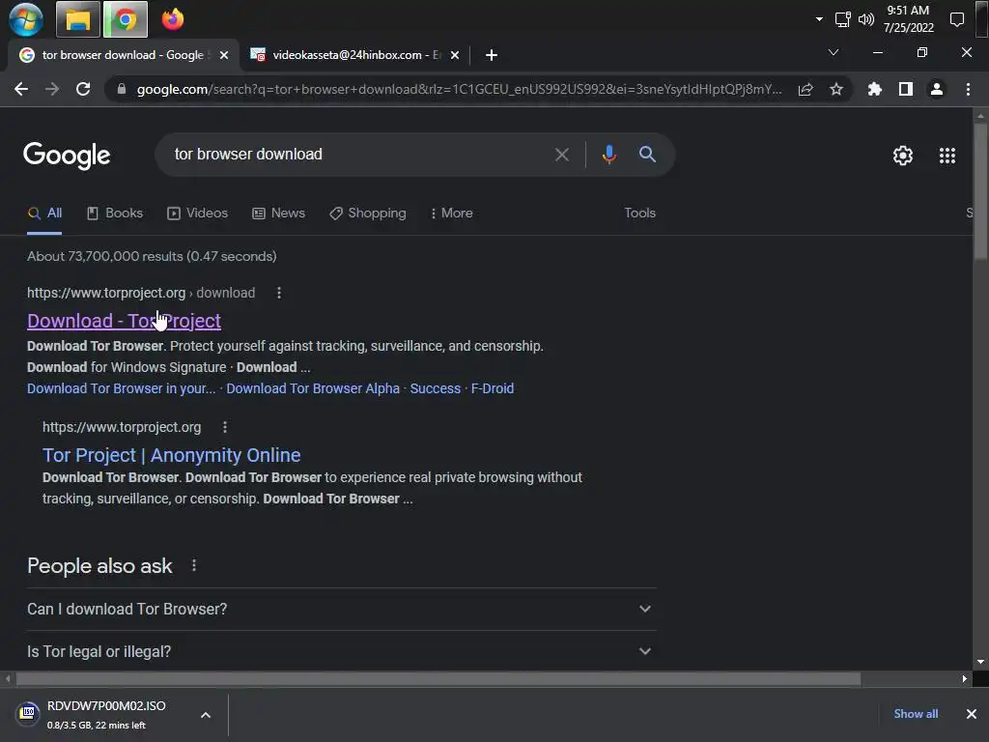Open the notification center icon
The width and height of the screenshot is (989, 742).
957,19
